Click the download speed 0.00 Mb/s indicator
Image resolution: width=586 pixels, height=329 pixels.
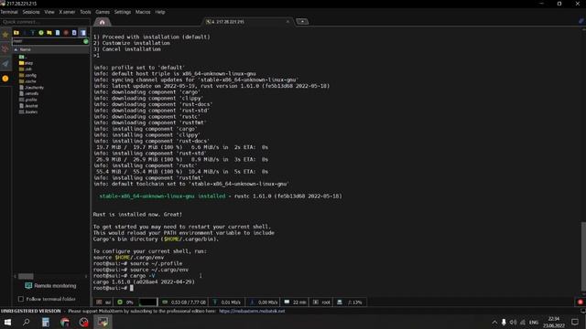264,302
